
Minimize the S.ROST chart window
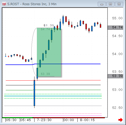coord(102,4)
